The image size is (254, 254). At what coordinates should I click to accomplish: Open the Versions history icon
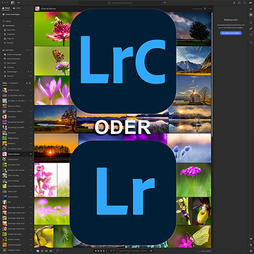(251, 42)
